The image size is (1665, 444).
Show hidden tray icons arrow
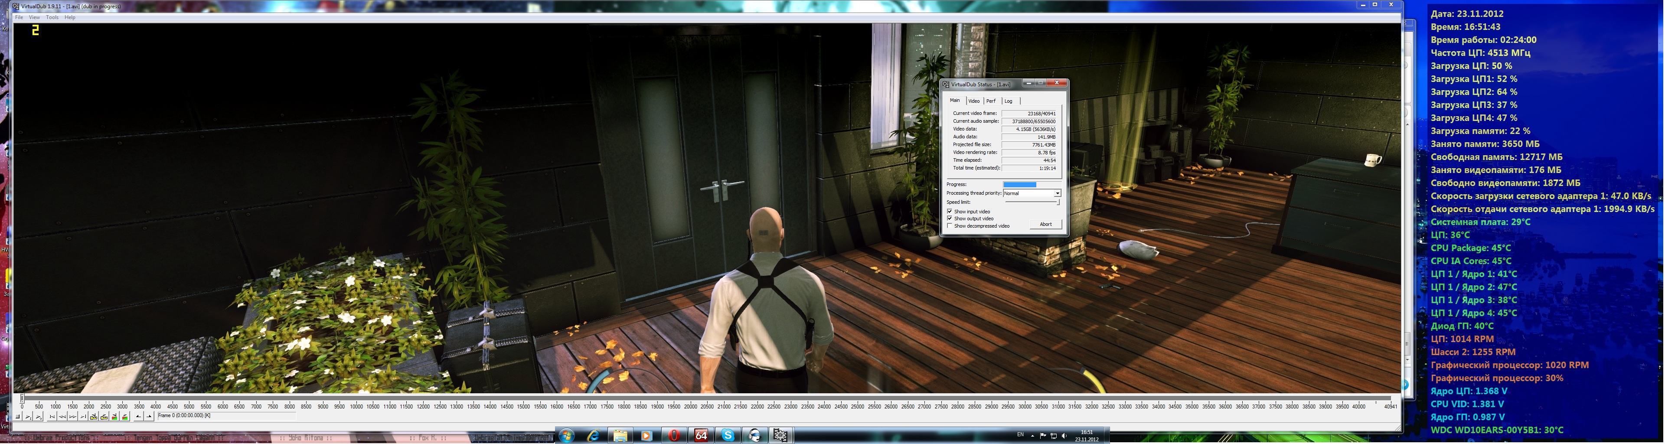pos(1033,436)
